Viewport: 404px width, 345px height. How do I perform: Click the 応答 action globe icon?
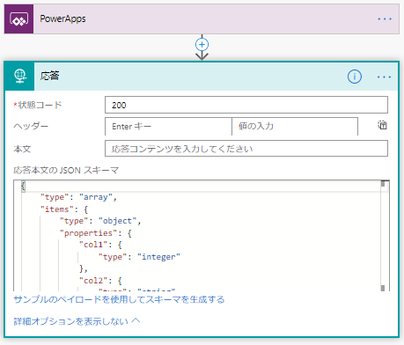click(19, 76)
